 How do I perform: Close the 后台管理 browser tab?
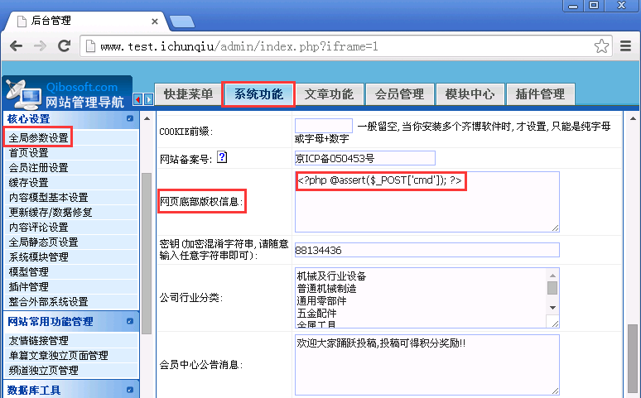pyautogui.click(x=155, y=22)
